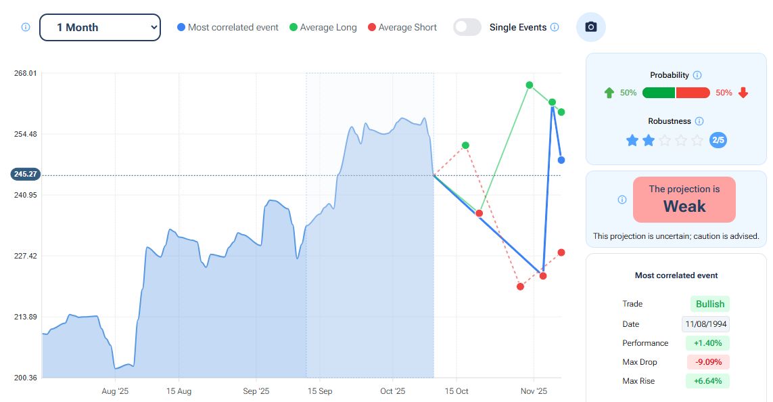Hide the Average Long legend series

[323, 28]
